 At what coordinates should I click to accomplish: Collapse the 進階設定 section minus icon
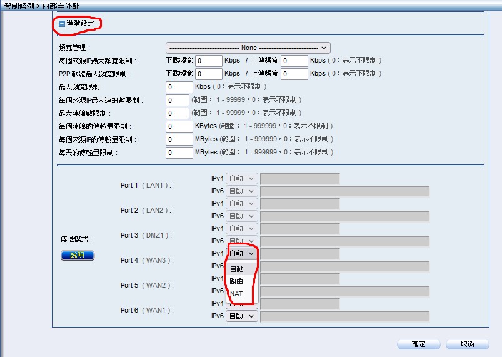61,24
